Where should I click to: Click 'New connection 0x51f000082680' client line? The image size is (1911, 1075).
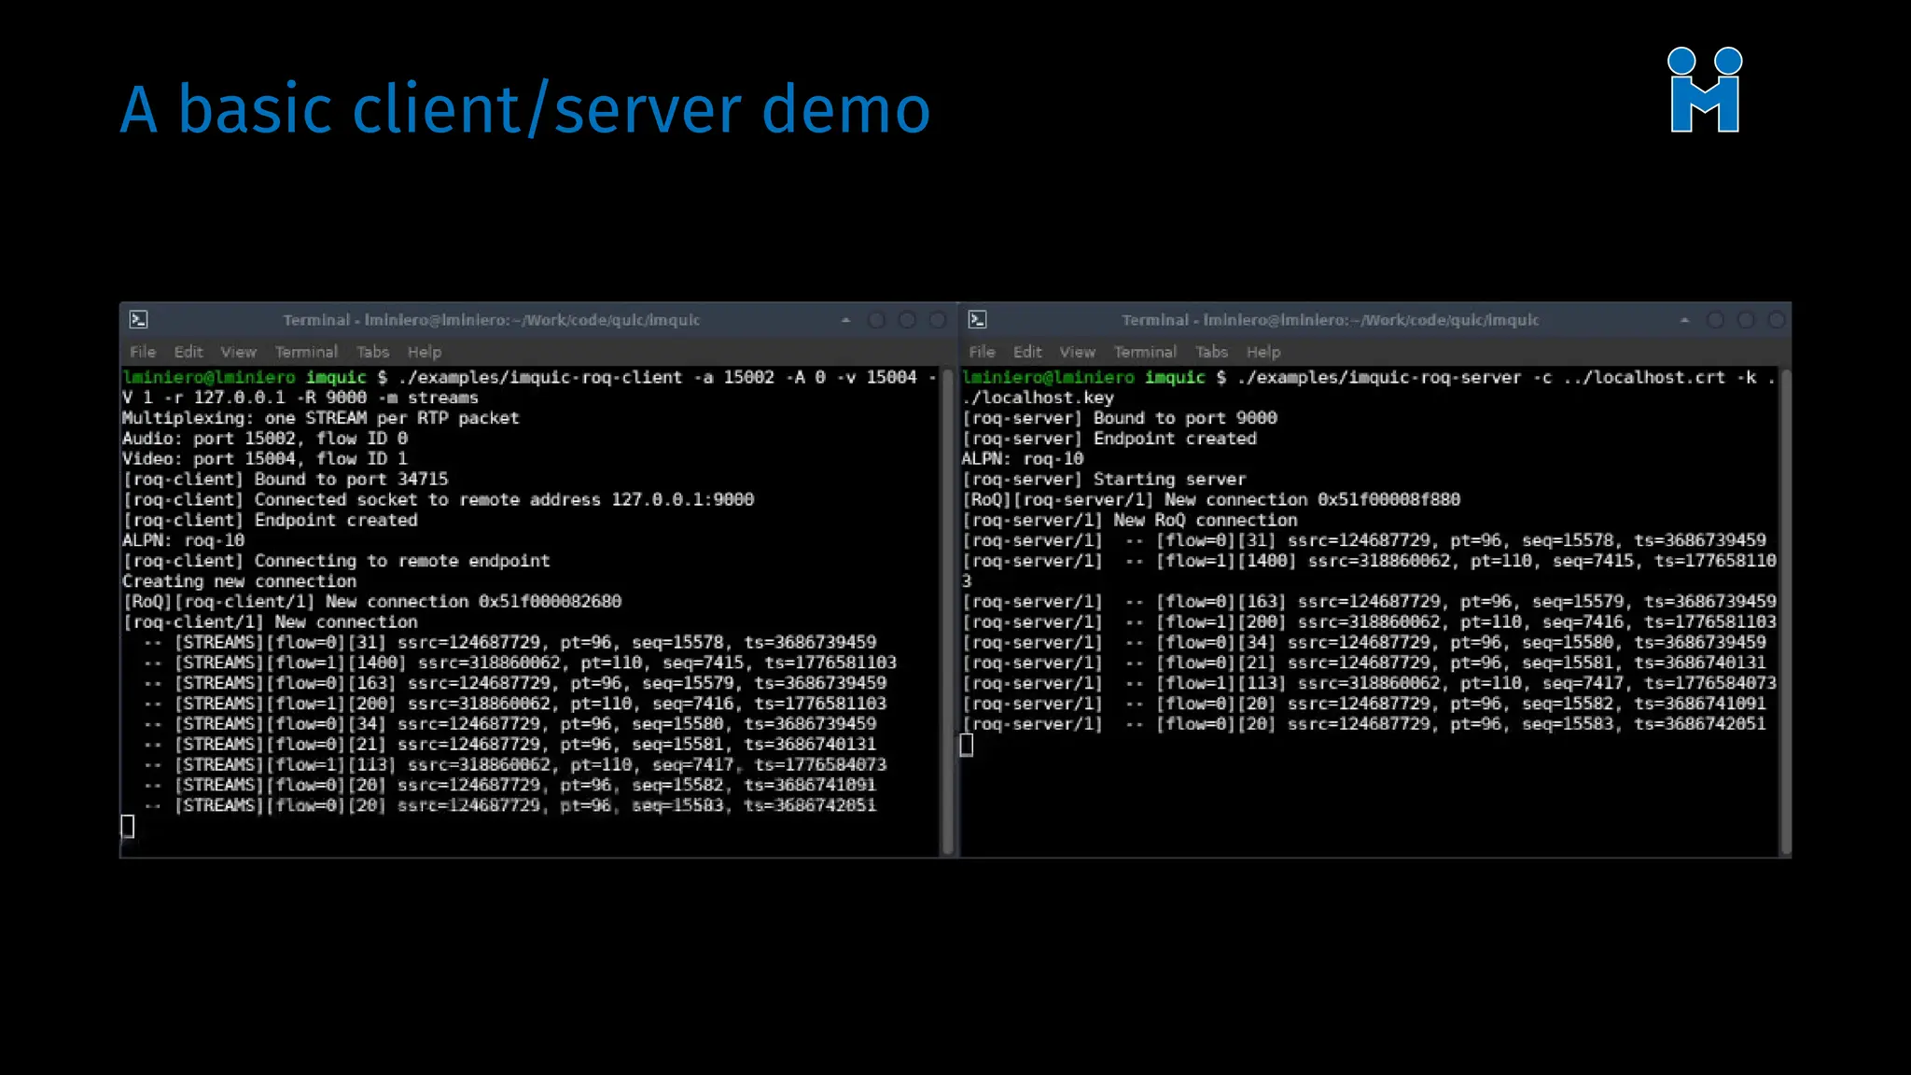pyautogui.click(x=371, y=602)
